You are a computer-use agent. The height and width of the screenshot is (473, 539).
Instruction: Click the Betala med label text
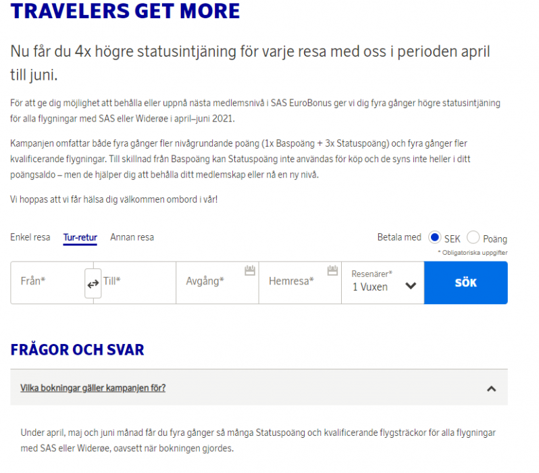399,237
